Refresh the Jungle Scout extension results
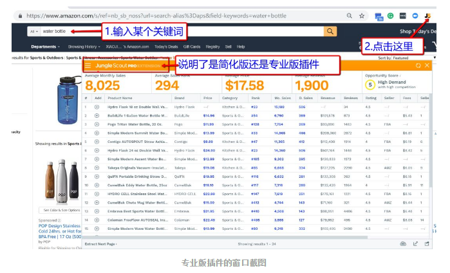The height and width of the screenshot is (273, 450). coord(418,66)
